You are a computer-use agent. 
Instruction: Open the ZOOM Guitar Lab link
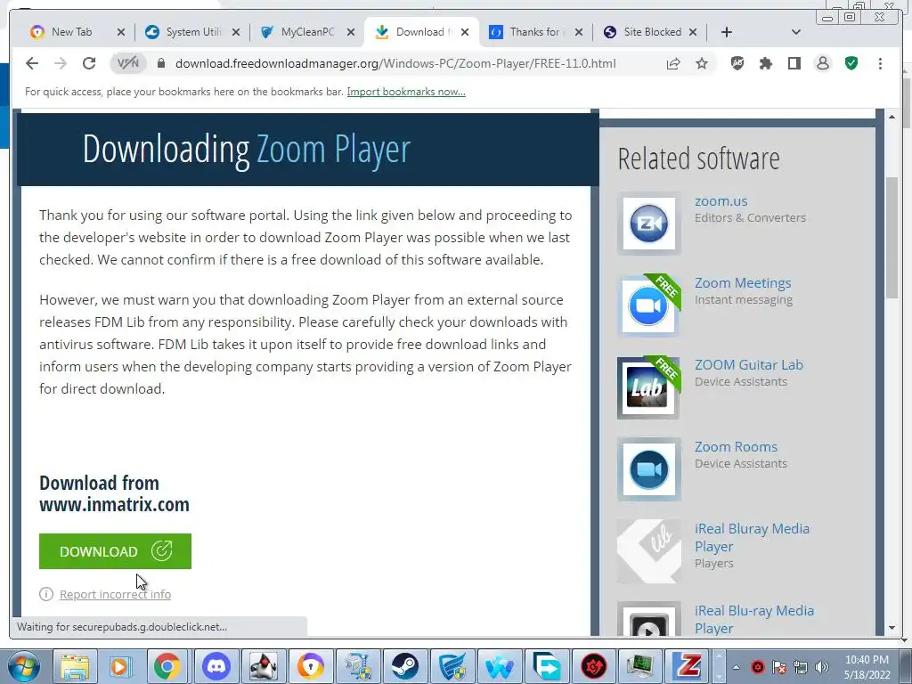click(x=748, y=364)
